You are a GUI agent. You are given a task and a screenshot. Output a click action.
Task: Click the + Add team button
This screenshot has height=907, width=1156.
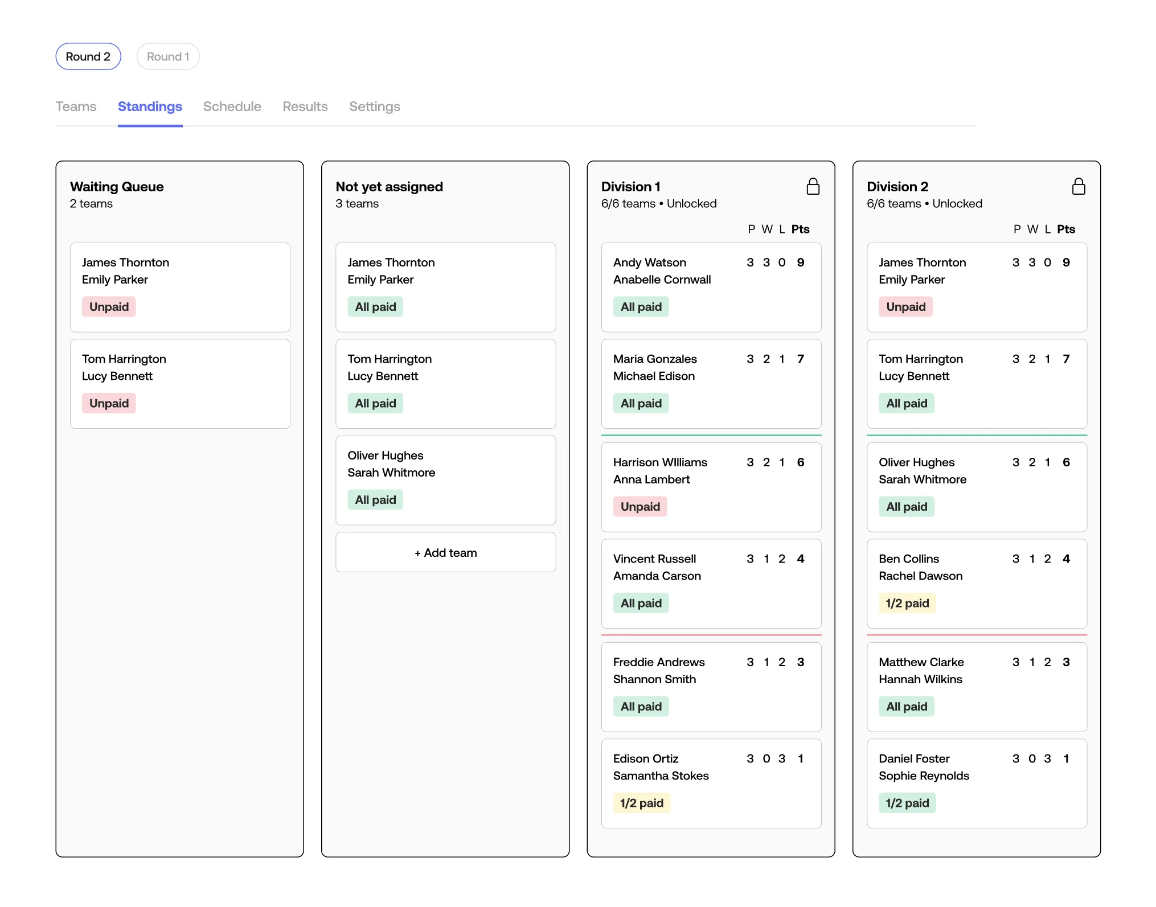coord(446,552)
